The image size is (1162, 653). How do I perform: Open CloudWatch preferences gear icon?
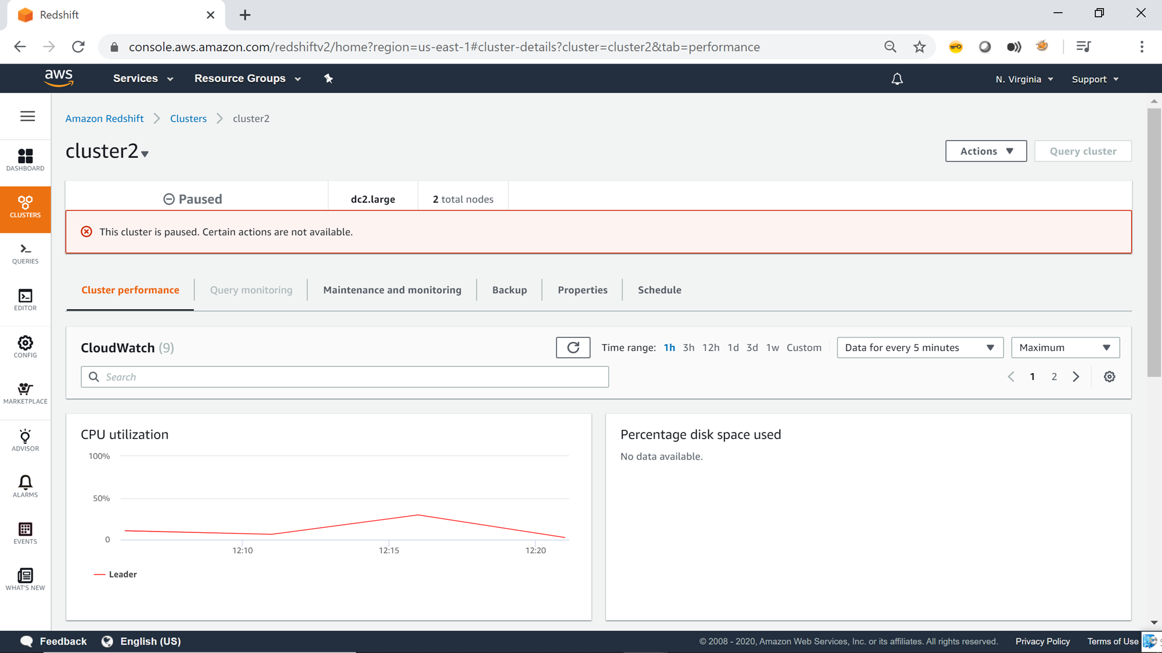click(1109, 377)
